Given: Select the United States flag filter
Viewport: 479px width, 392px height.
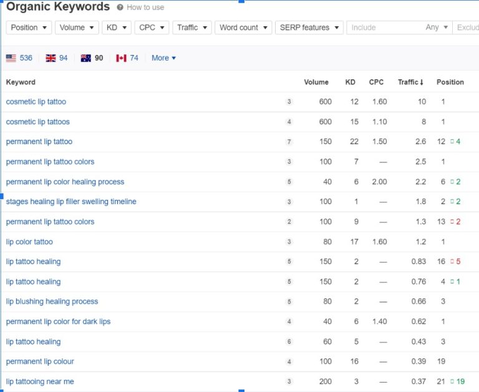Looking at the screenshot, I should pyautogui.click(x=11, y=58).
